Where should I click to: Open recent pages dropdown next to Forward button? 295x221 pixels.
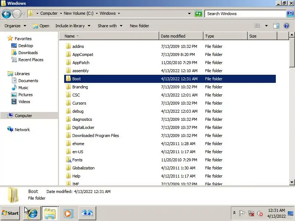24,14
